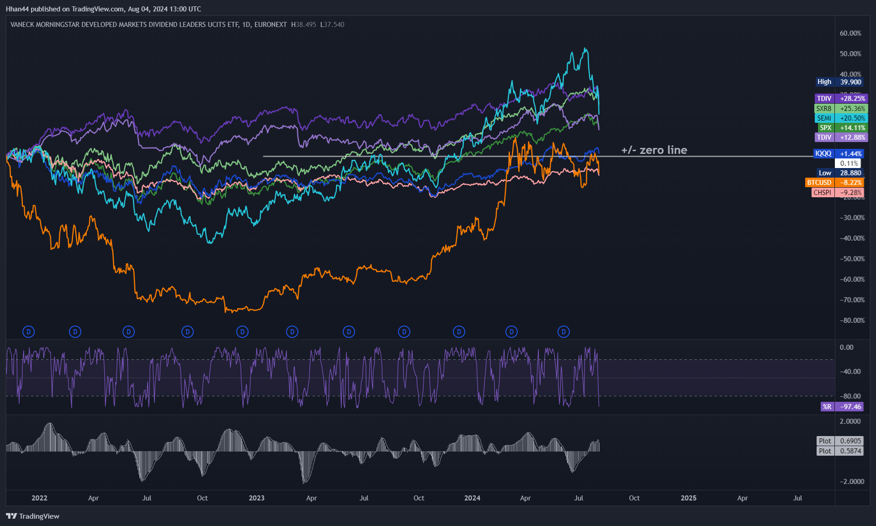Viewport: 876px width, 526px height.
Task: Click the dividend marker before Jul 2022
Action: pos(128,332)
